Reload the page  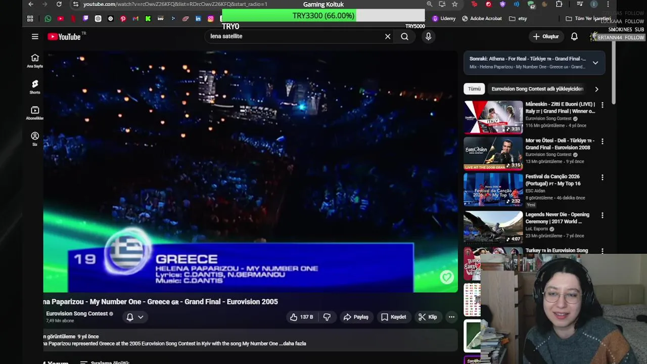click(59, 4)
